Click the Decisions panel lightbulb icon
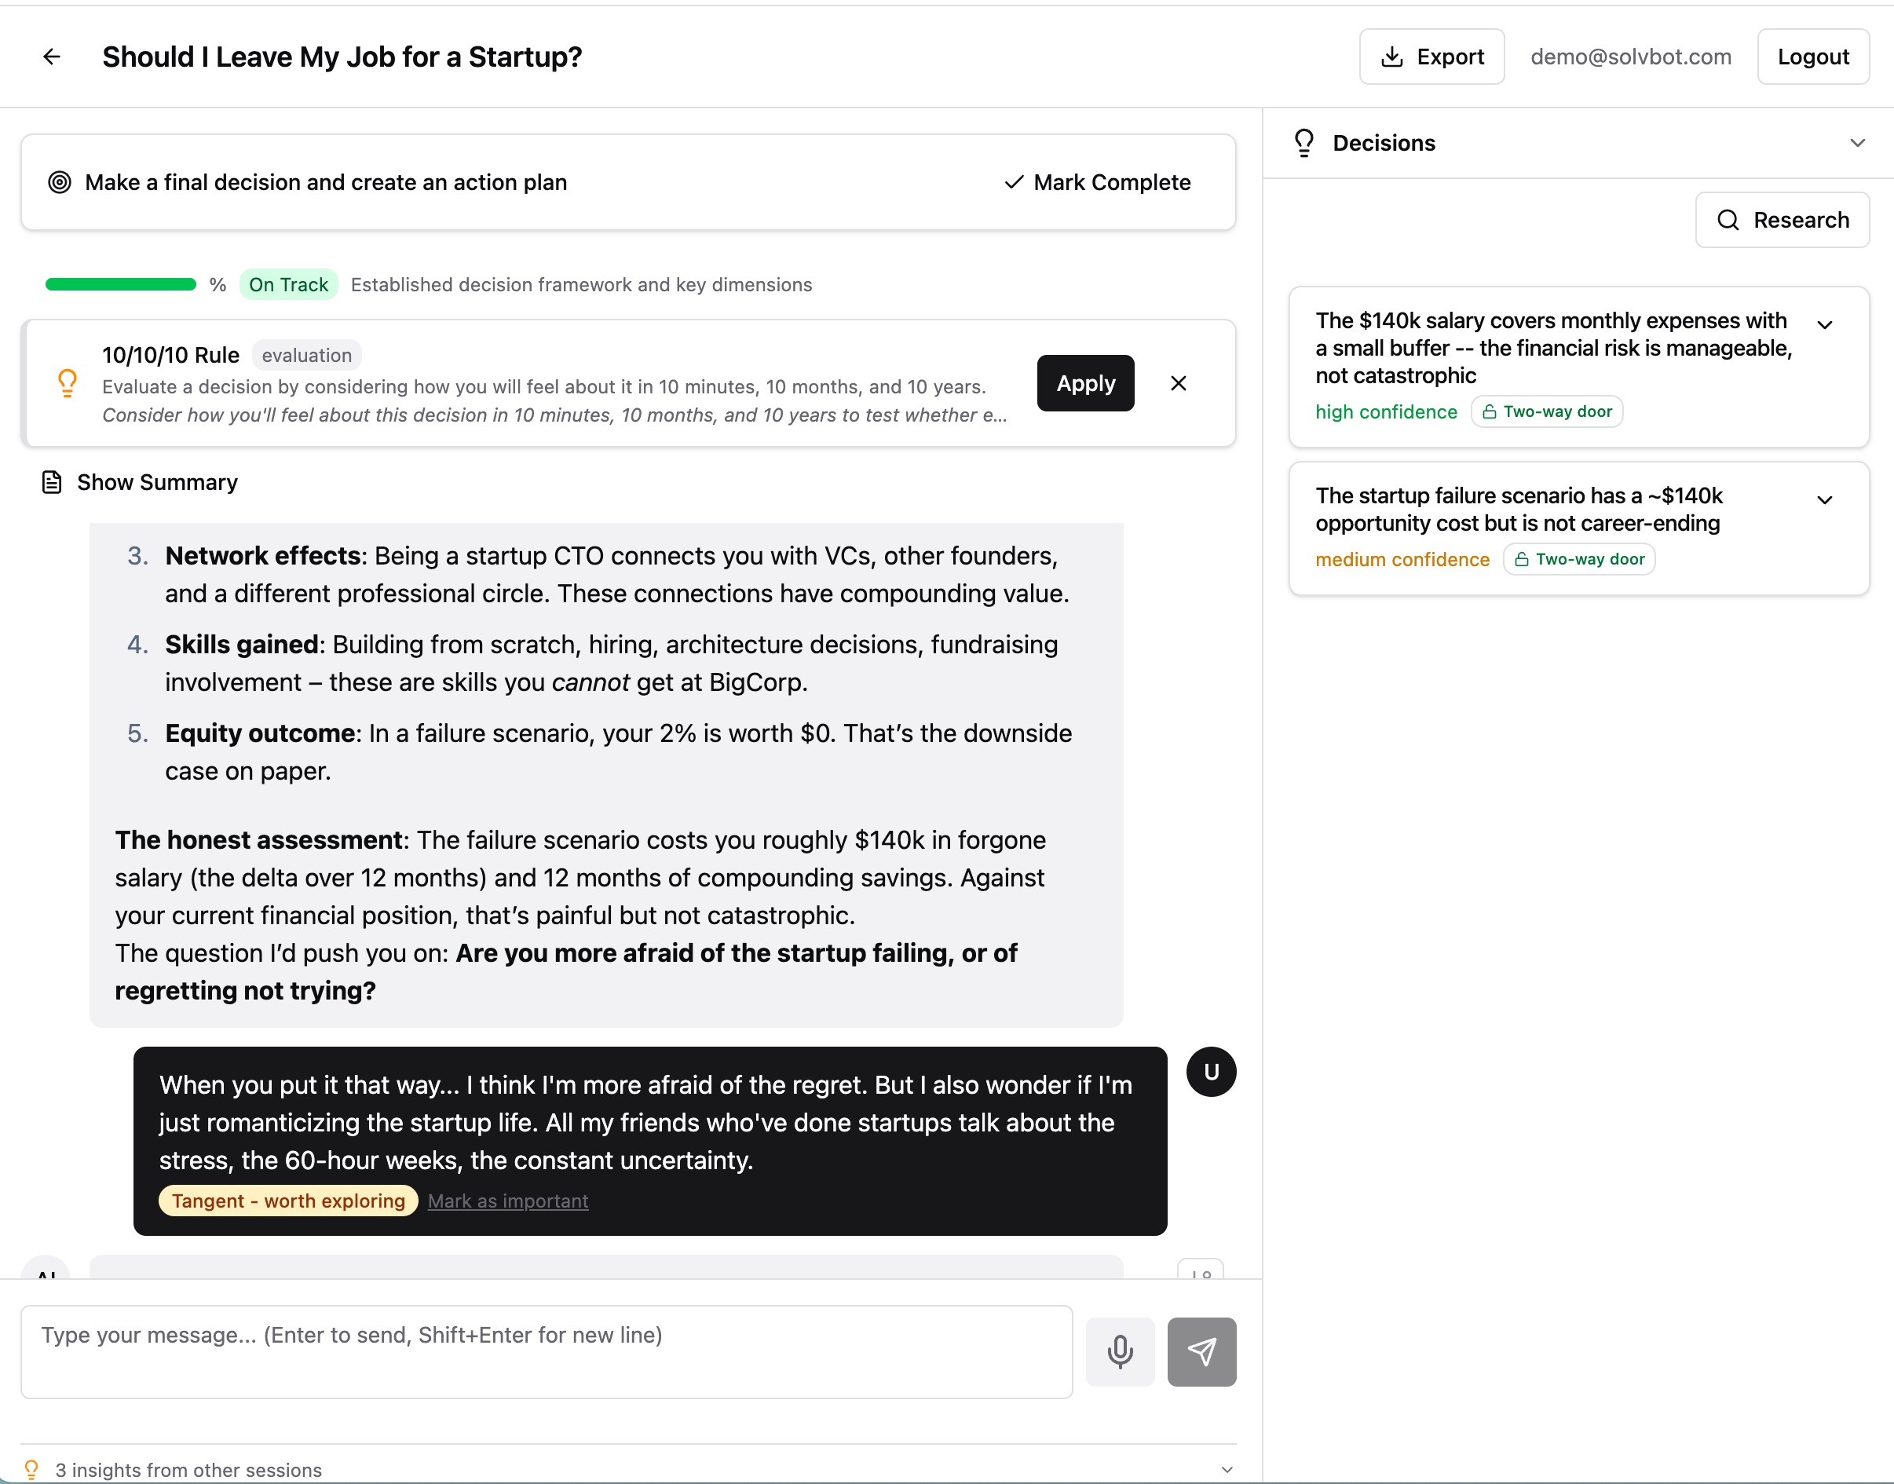Viewport: 1894px width, 1484px height. tap(1304, 142)
